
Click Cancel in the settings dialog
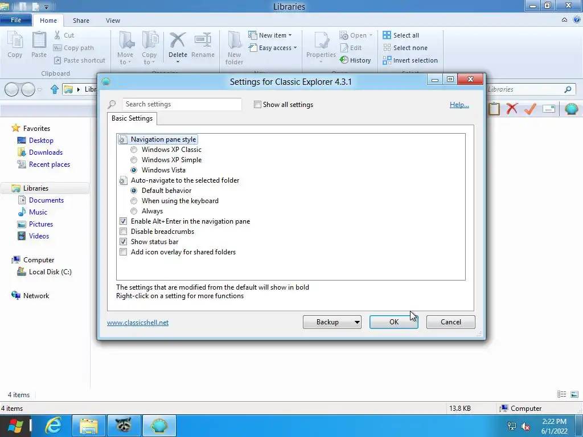pos(451,322)
